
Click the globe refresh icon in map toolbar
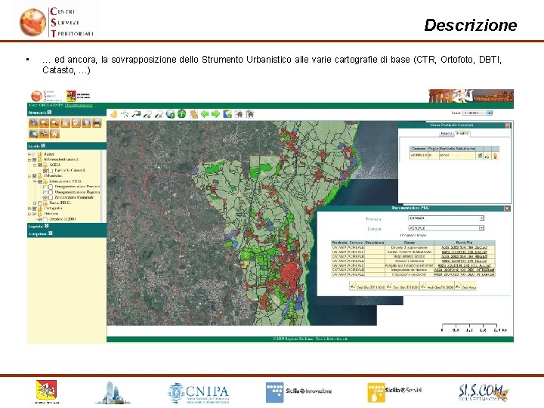tap(170, 114)
